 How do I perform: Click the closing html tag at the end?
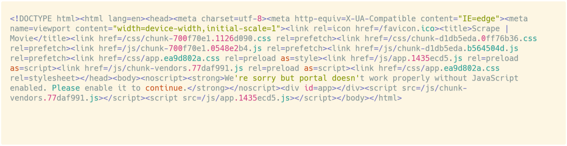pos(386,98)
